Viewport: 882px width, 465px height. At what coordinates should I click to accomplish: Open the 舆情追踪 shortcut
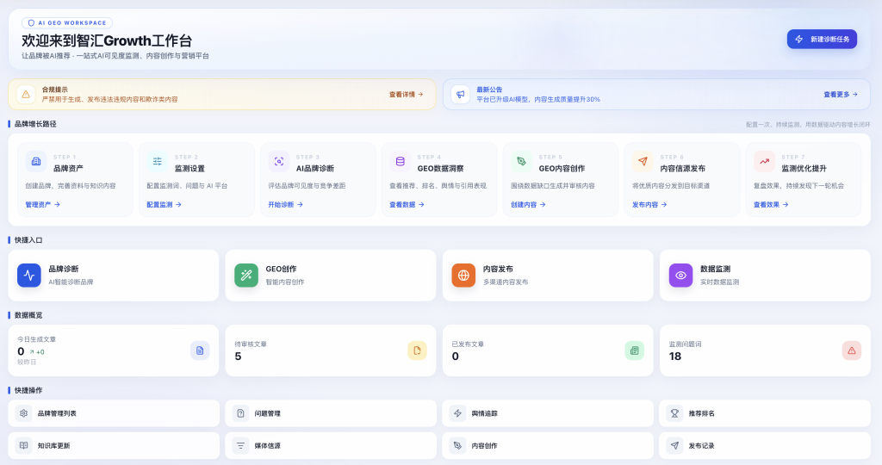pos(548,413)
